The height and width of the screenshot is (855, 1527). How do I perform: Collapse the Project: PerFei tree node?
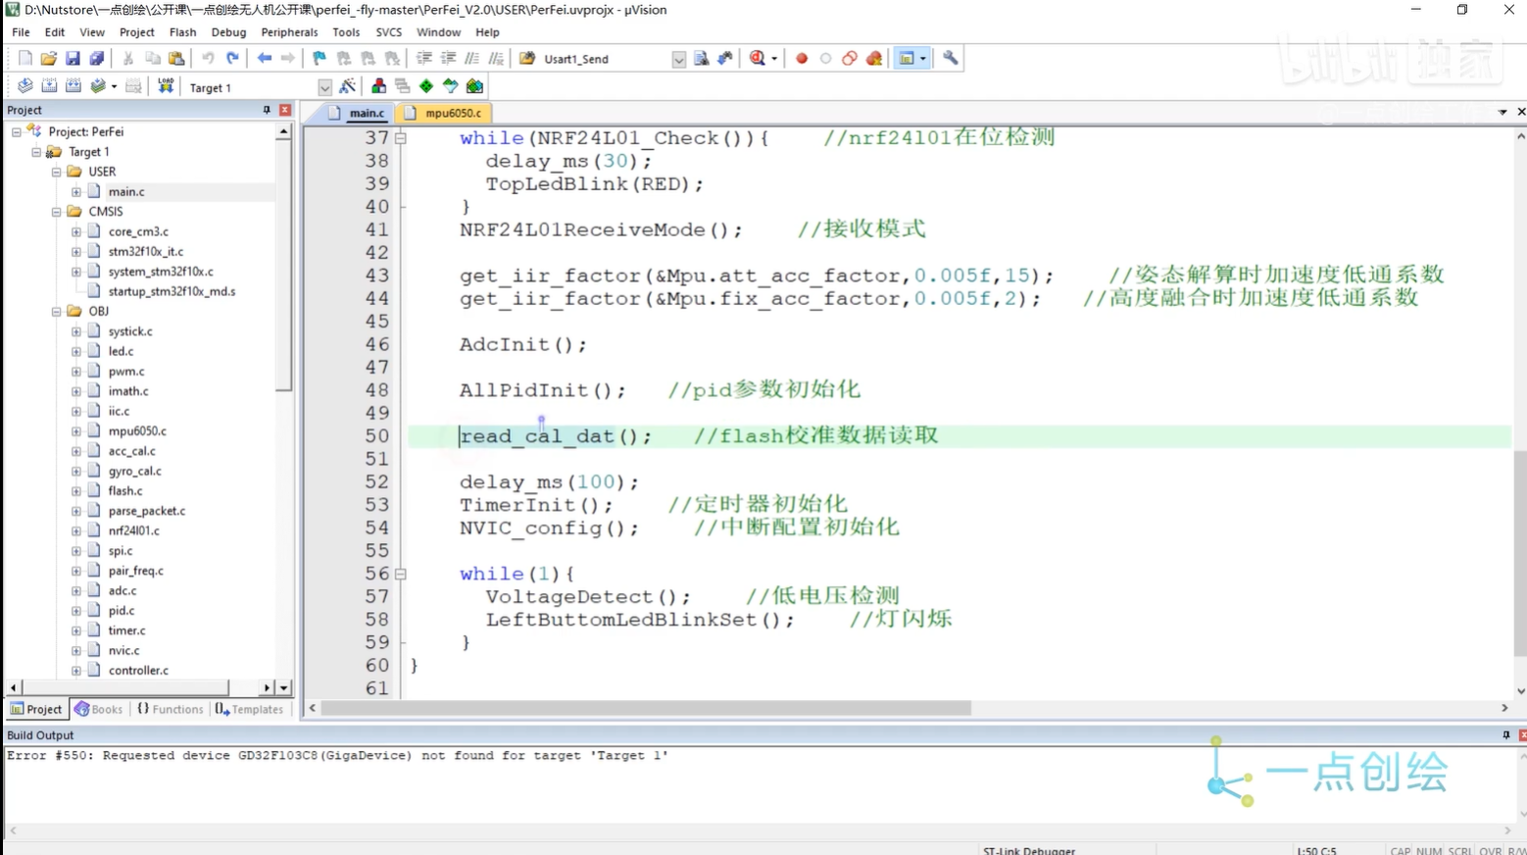tap(17, 131)
